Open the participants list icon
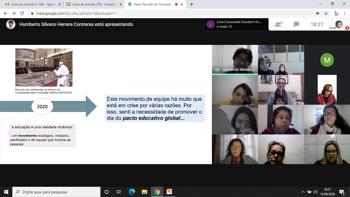 coord(279,24)
